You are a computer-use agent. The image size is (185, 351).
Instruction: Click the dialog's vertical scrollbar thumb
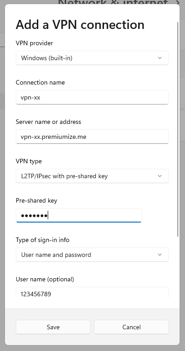click(x=178, y=129)
